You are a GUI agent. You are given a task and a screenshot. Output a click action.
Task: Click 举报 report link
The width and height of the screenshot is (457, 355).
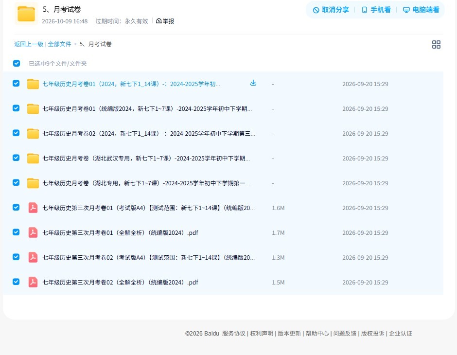click(x=165, y=21)
